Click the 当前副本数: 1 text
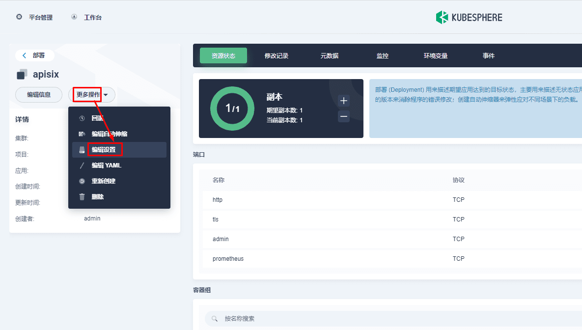 click(284, 120)
